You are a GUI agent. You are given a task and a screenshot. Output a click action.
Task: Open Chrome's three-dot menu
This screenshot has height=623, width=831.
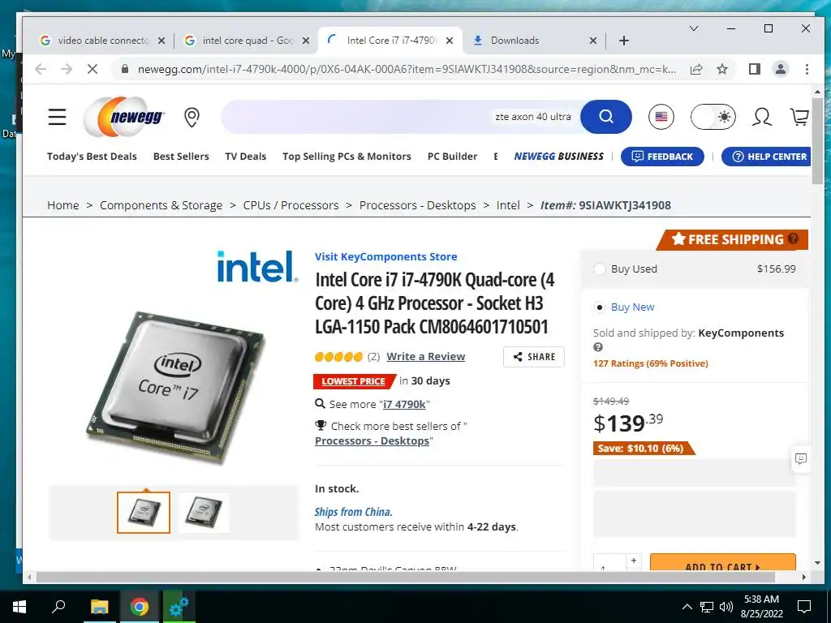(807, 69)
